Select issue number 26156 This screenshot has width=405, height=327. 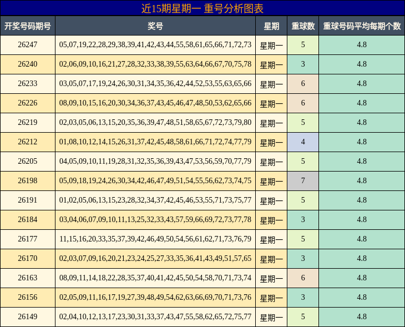pyautogui.click(x=28, y=297)
